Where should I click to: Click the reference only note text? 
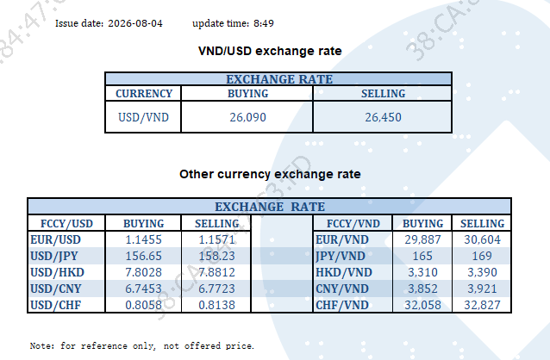(141, 346)
